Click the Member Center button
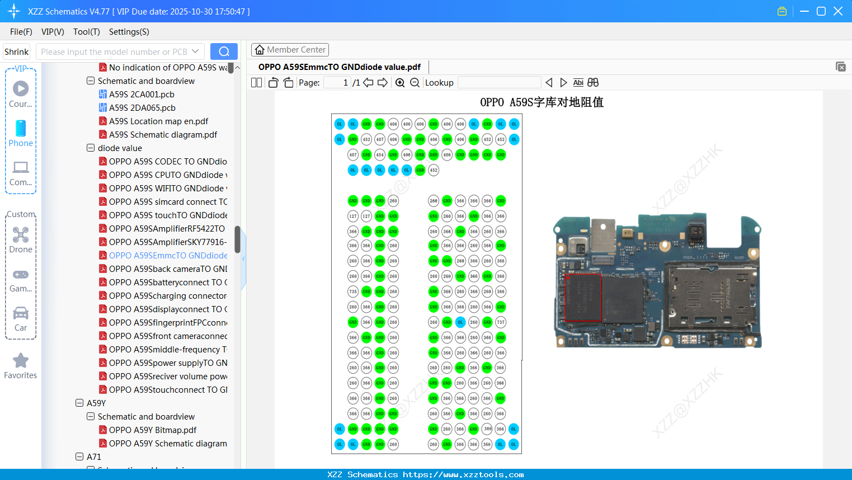 (290, 49)
